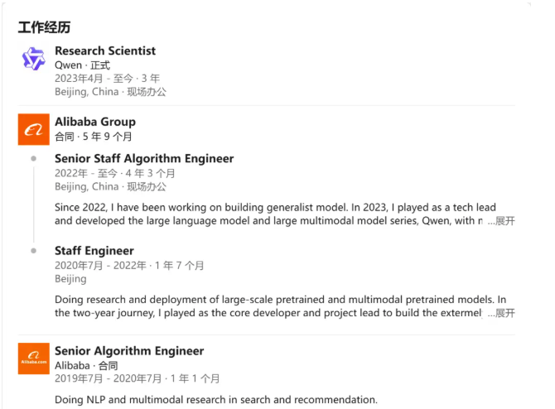
Task: Click the Qwen company logo
Action: pyautogui.click(x=33, y=59)
